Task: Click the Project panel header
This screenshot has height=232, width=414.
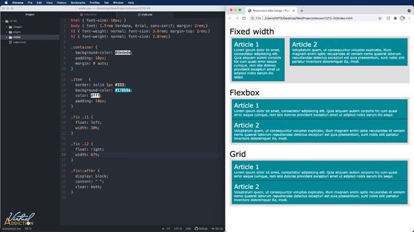Action: pyautogui.click(x=30, y=15)
